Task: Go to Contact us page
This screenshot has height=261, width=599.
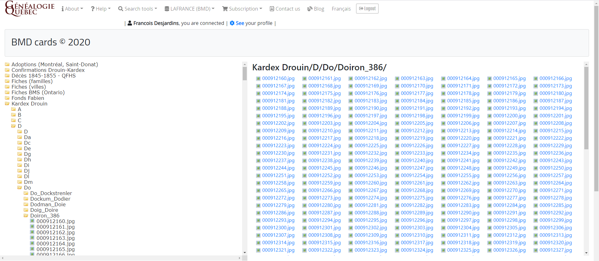Action: click(x=285, y=9)
